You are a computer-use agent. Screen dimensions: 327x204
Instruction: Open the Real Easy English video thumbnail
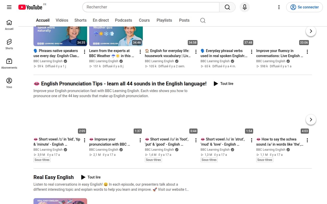[60, 201]
